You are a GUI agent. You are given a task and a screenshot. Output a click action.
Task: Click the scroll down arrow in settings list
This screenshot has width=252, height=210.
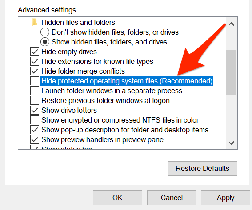tap(231, 143)
